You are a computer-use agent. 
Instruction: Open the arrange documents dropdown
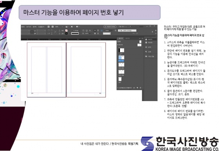[x=78, y=27]
